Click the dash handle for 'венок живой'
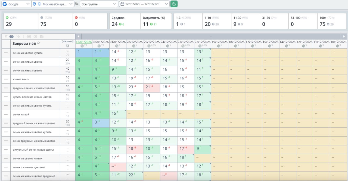The height and width of the screenshot is (181, 348). click(6, 115)
